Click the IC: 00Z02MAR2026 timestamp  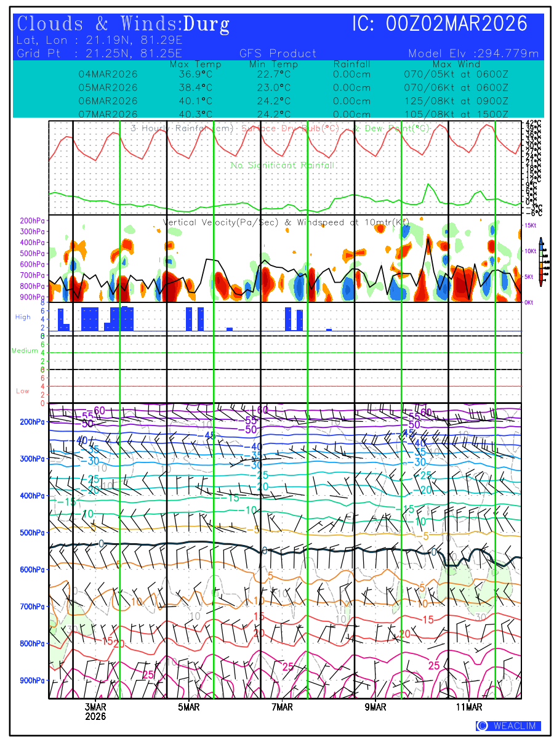(x=440, y=25)
